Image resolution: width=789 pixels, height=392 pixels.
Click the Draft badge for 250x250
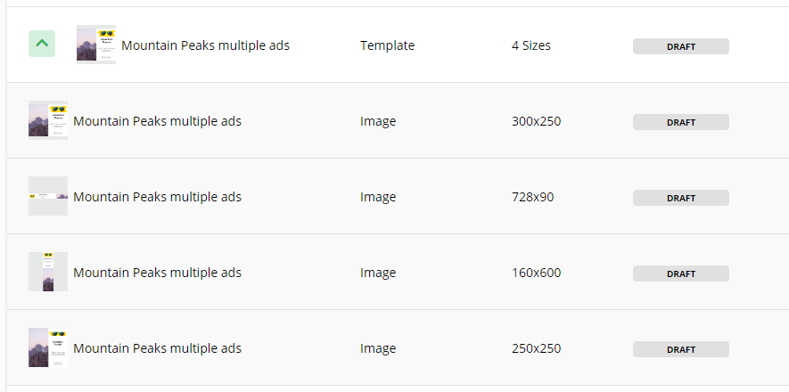point(680,349)
